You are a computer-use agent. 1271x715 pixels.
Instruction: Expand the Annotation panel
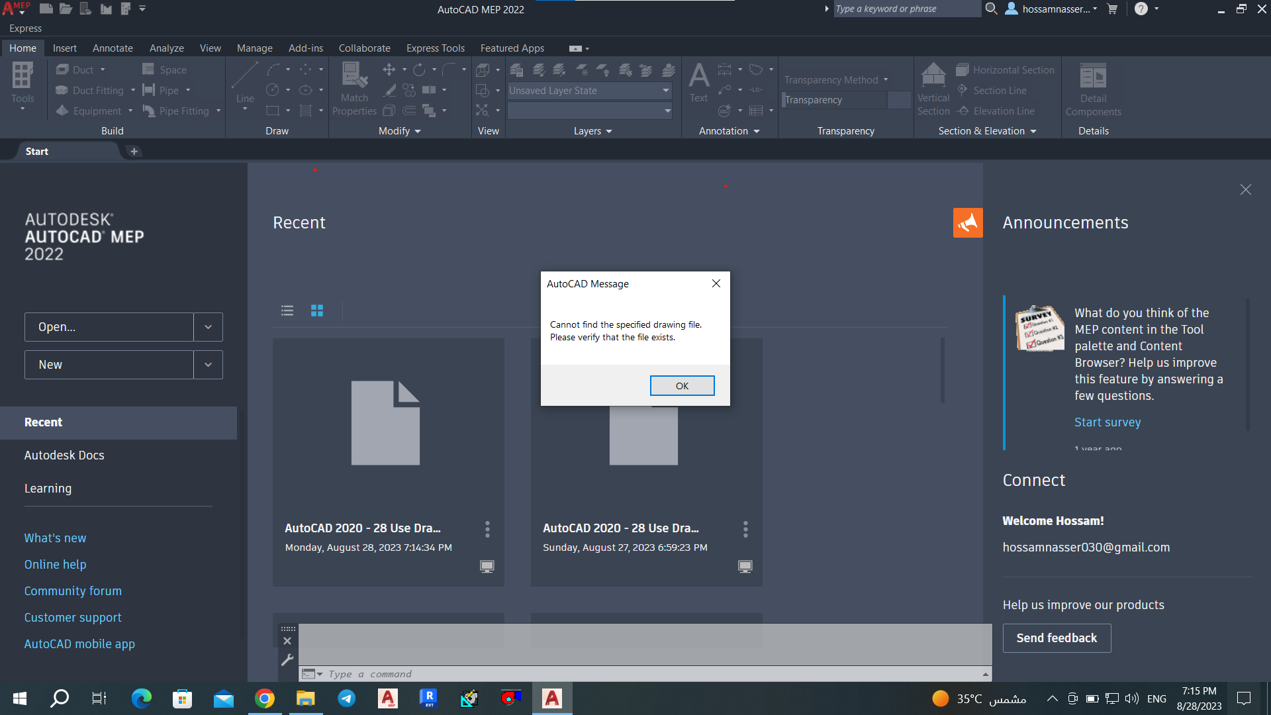729,131
